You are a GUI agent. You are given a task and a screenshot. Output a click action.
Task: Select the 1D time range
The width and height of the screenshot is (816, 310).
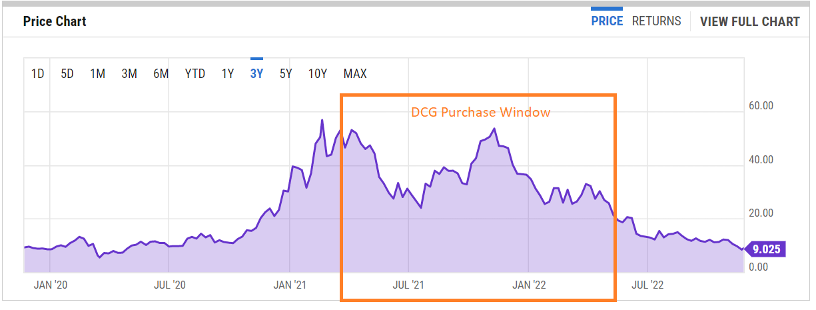pos(38,73)
